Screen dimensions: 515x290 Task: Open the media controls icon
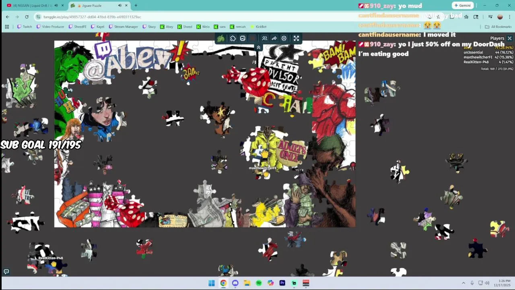tap(490, 17)
